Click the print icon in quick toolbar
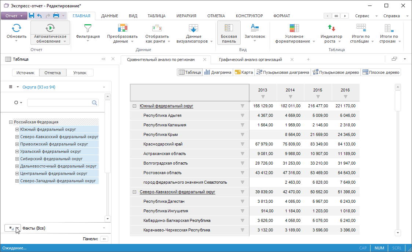412x252 pixels. pos(56,16)
